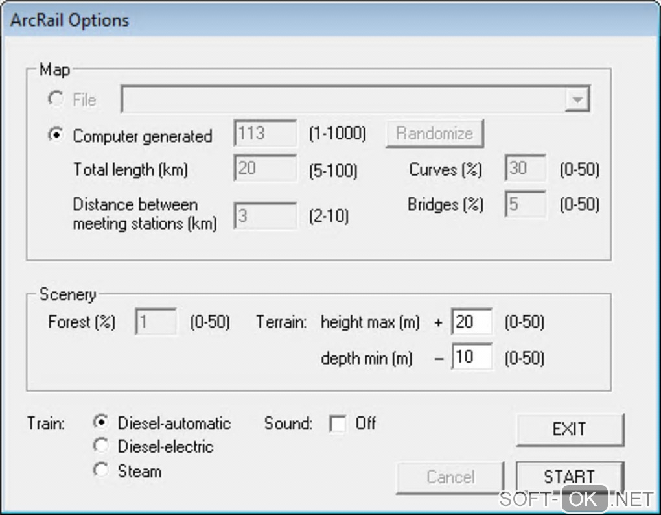Click the Randomize button

pyautogui.click(x=435, y=134)
